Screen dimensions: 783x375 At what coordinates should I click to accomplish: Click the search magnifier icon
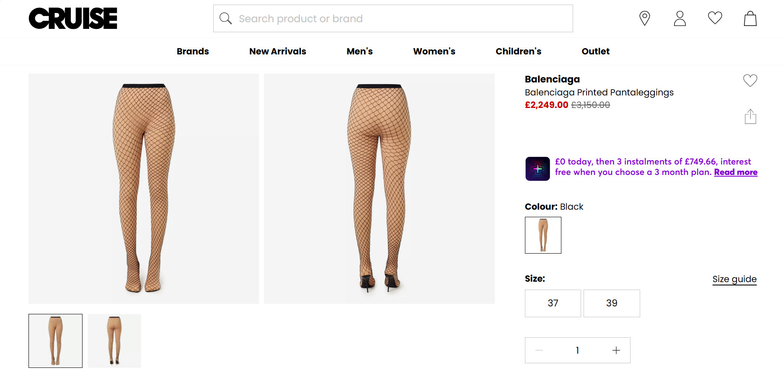pyautogui.click(x=226, y=18)
